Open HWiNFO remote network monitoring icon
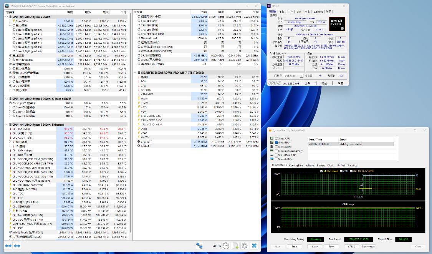 (199, 246)
